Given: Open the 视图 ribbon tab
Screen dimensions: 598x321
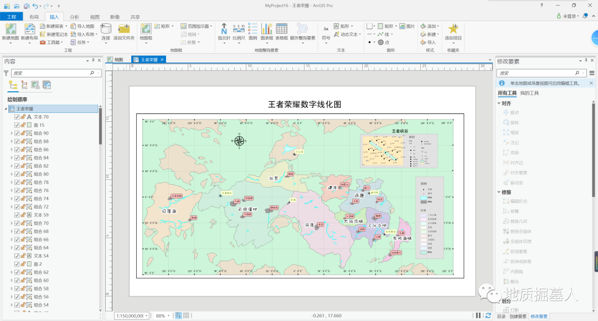Looking at the screenshot, I should (x=95, y=17).
